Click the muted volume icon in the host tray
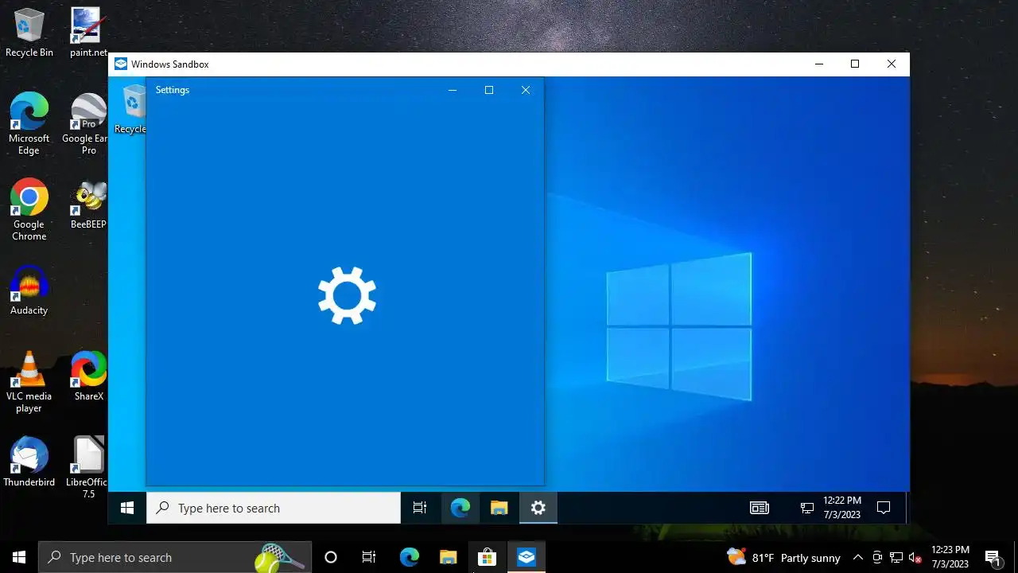Viewport: 1018px width, 573px height. click(915, 557)
